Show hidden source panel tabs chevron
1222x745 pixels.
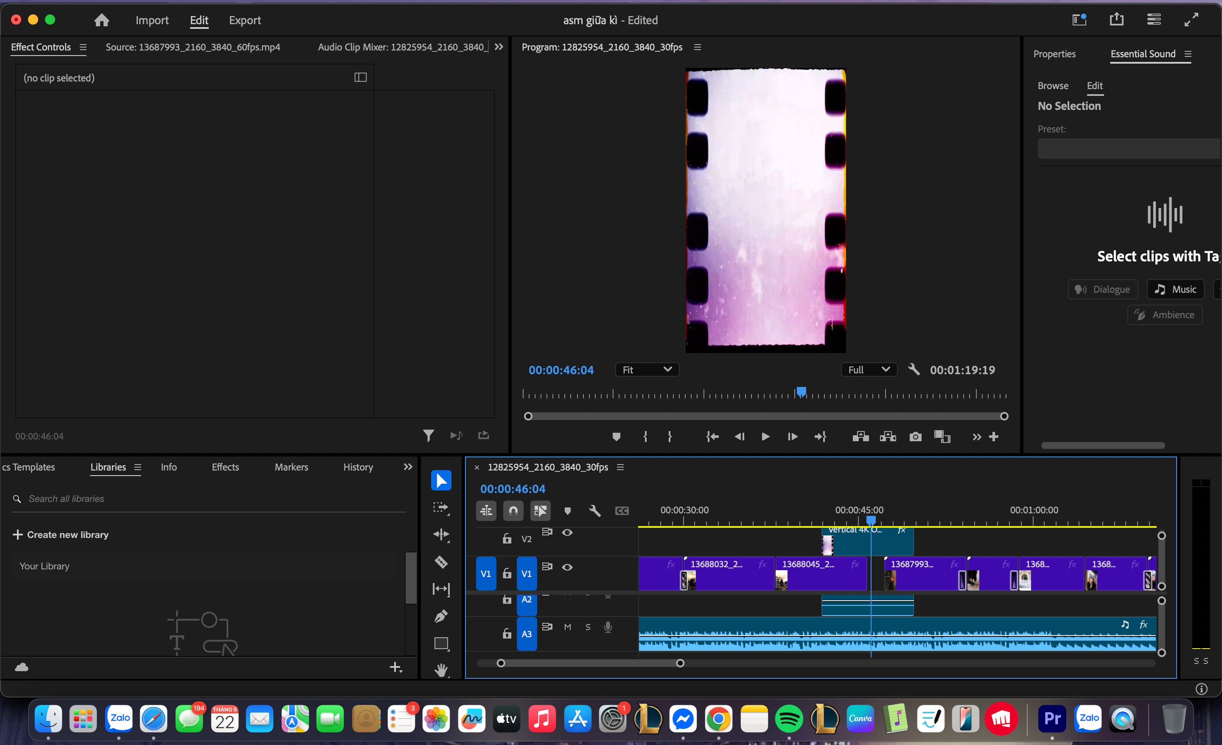(499, 47)
